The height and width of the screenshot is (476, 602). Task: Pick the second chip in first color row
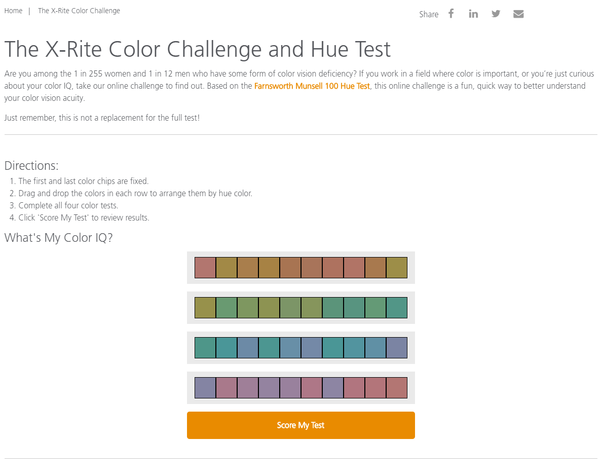[227, 268]
